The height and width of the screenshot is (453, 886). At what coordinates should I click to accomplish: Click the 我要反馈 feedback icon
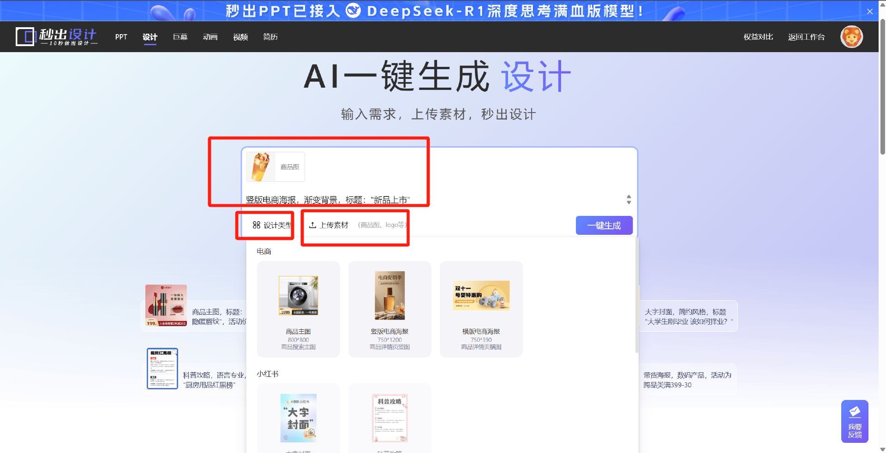click(x=855, y=421)
